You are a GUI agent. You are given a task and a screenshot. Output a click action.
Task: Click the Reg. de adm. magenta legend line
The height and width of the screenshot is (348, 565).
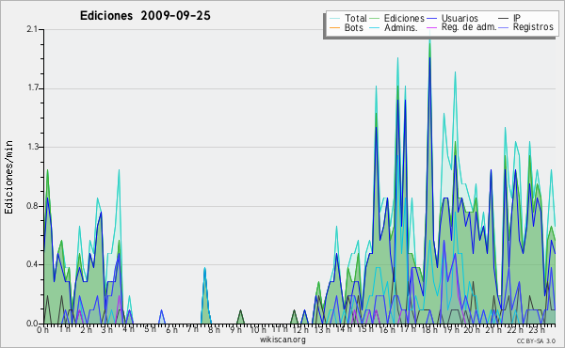[431, 27]
